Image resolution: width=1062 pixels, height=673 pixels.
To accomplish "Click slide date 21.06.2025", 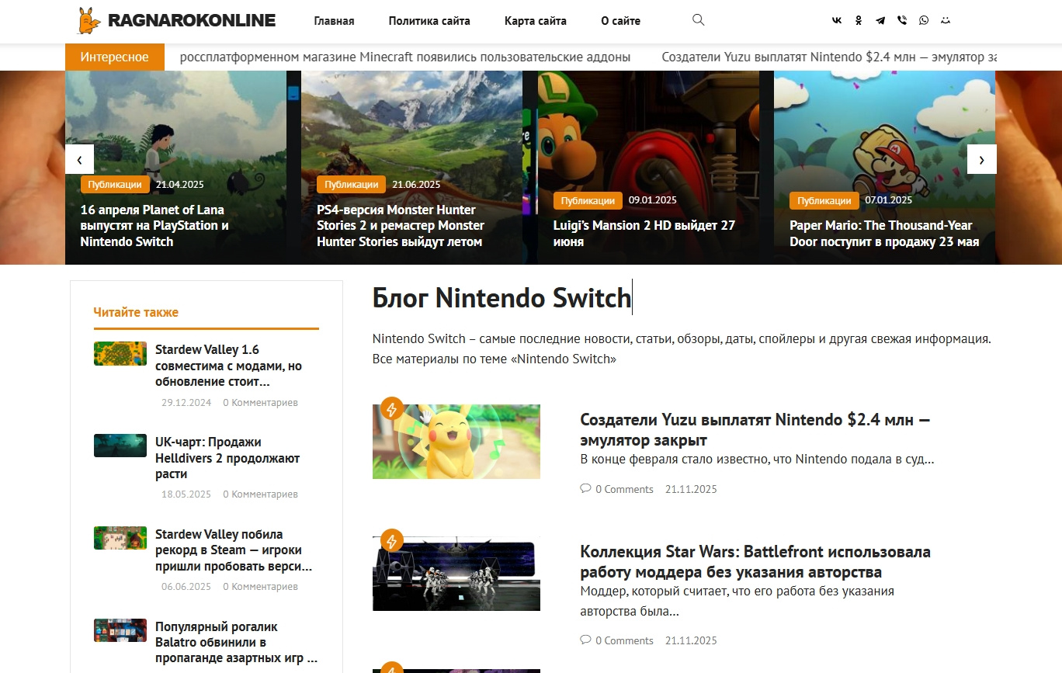I will point(416,185).
